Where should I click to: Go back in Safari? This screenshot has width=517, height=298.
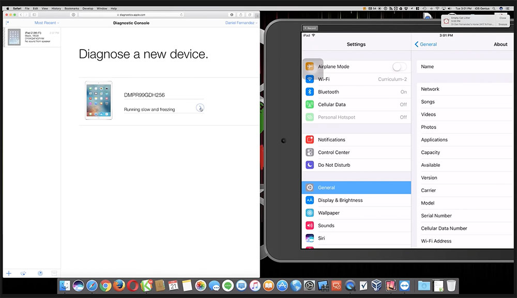point(21,15)
